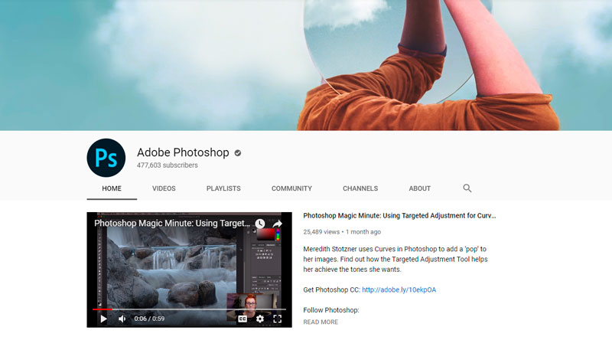This screenshot has width=612, height=337.
Task: Switch to the VIDEOS tab
Action: (x=164, y=188)
